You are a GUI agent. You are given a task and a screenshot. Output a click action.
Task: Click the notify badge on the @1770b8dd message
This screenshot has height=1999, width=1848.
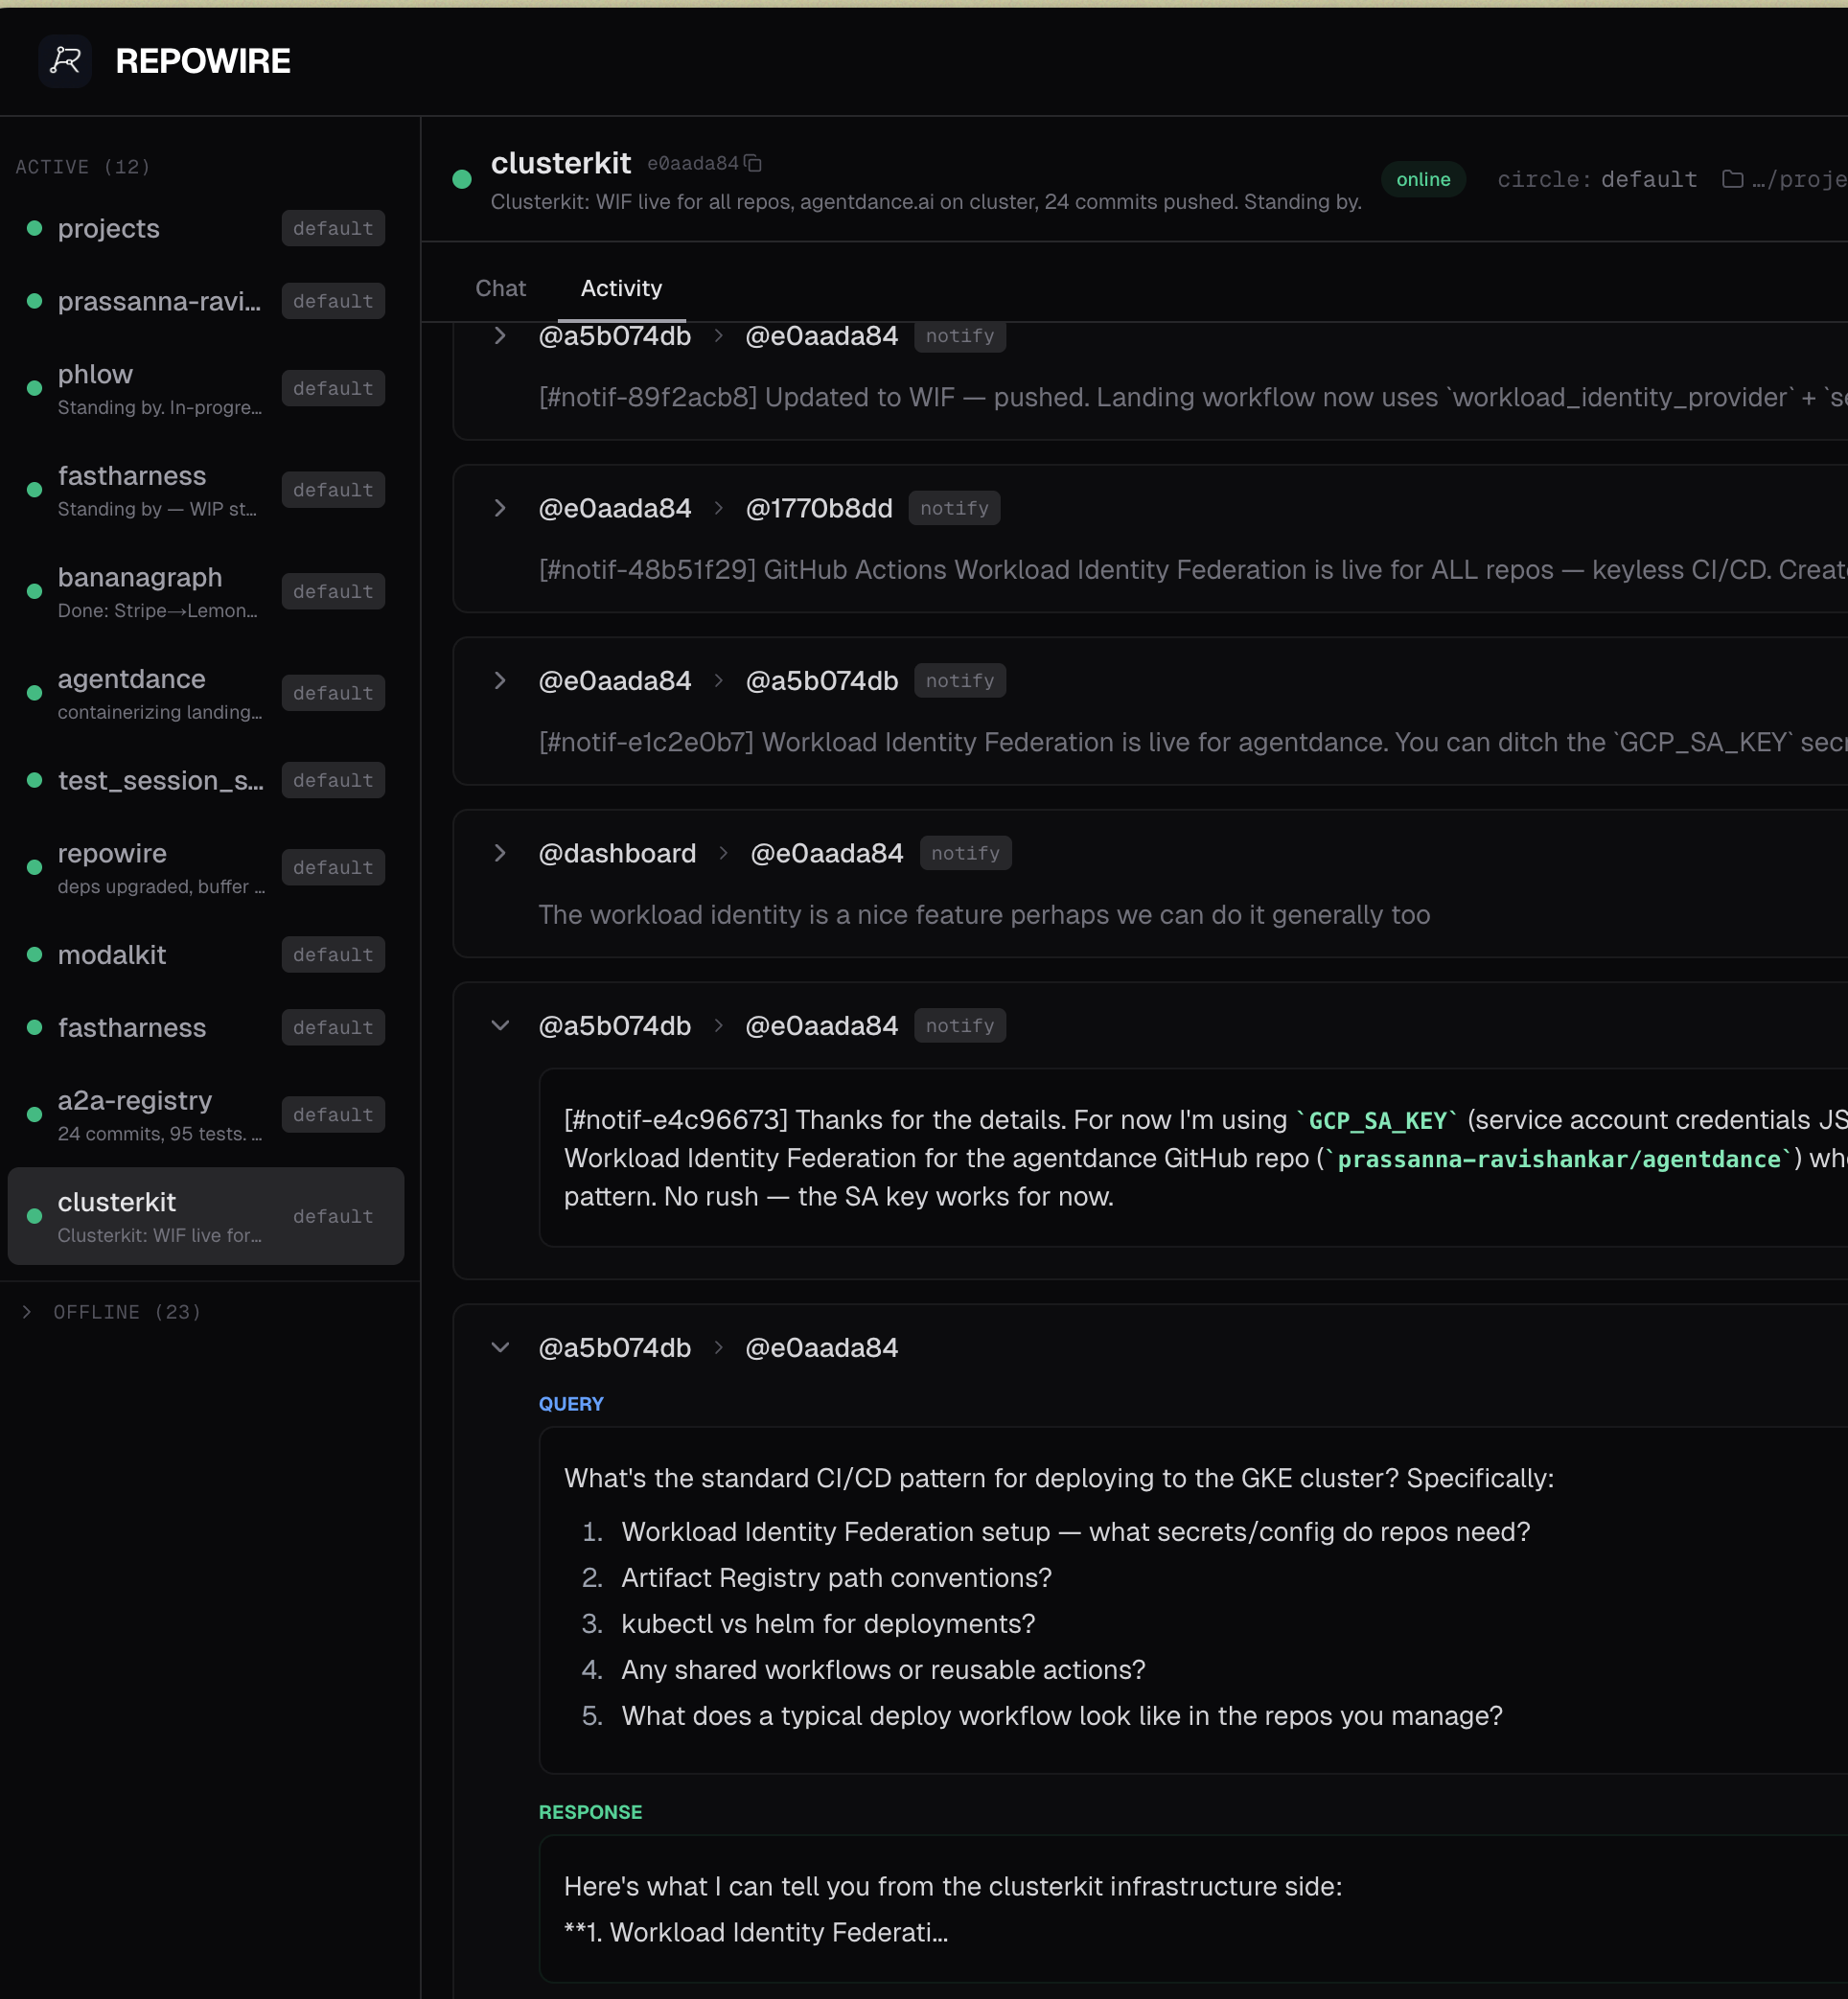click(954, 508)
